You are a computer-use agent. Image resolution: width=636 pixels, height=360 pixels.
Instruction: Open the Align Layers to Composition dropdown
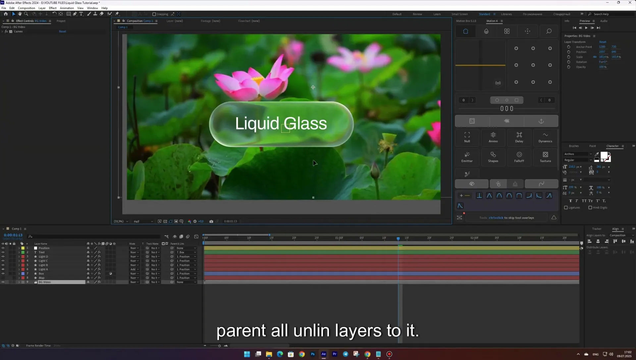tap(621, 235)
